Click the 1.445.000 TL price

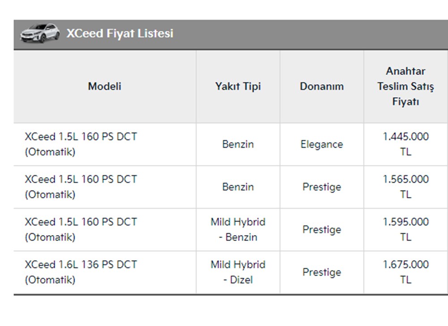[x=405, y=144]
